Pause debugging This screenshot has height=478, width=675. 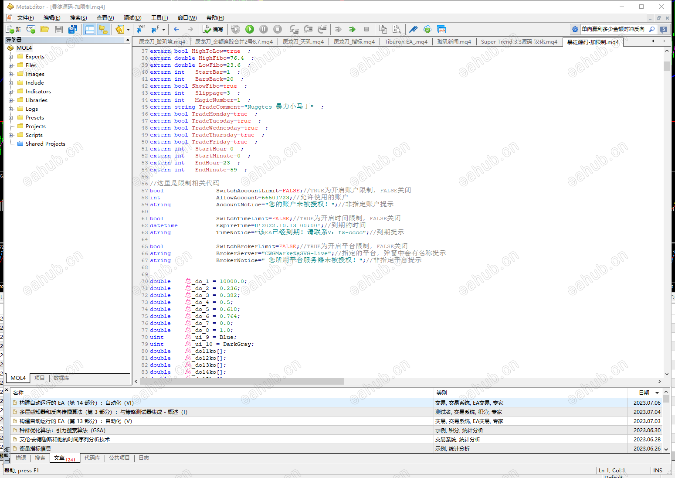tap(264, 29)
